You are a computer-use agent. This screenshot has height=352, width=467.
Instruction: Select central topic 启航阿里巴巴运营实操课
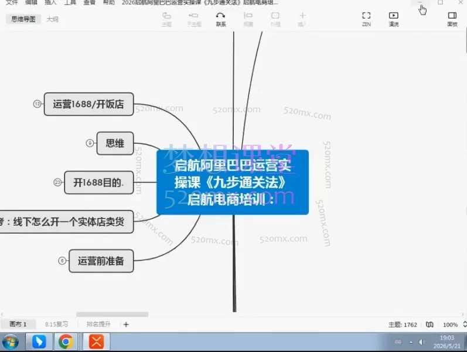tap(233, 182)
